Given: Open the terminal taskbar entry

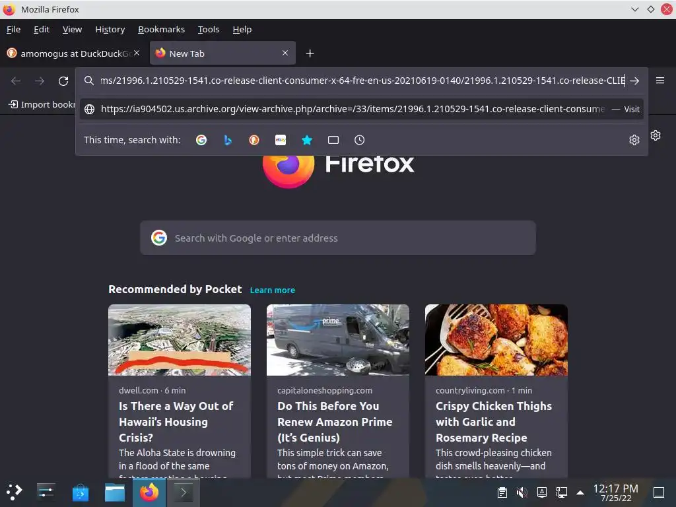Looking at the screenshot, I should pos(184,492).
